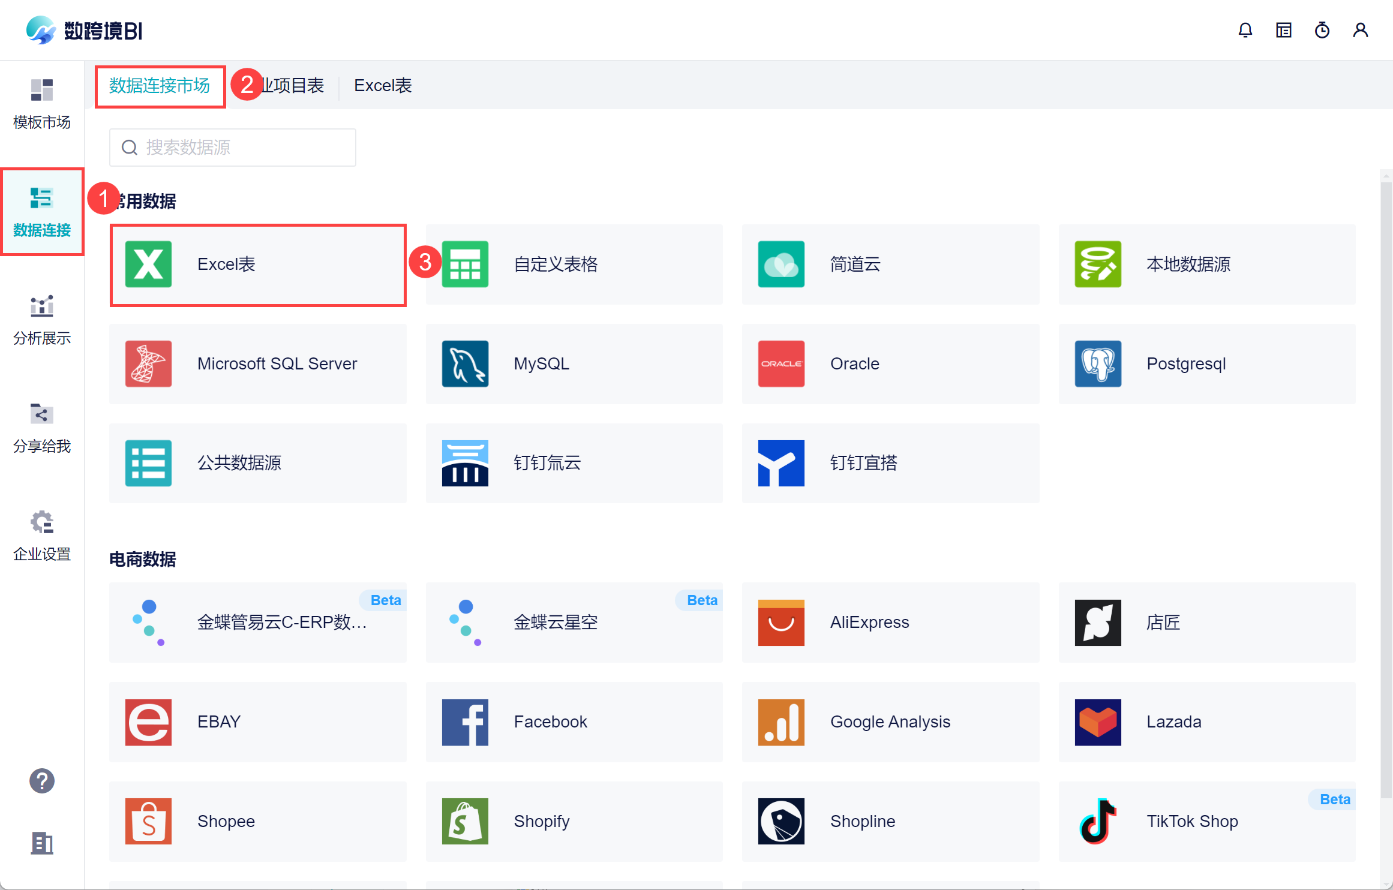Click the Shopline card label
The image size is (1393, 890).
[863, 822]
